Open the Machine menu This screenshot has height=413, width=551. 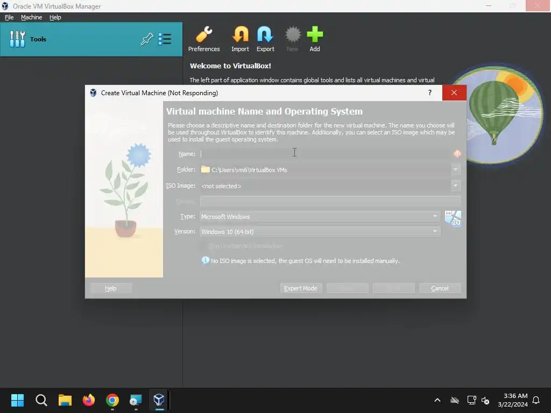pos(31,17)
